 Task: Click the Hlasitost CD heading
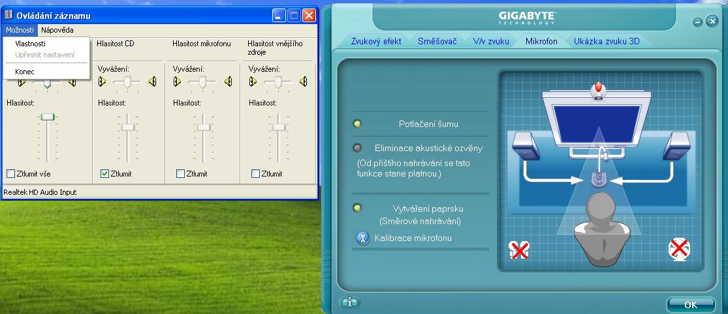pyautogui.click(x=116, y=44)
